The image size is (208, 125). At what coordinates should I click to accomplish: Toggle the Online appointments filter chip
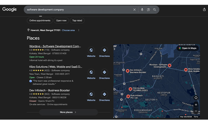click(x=40, y=21)
